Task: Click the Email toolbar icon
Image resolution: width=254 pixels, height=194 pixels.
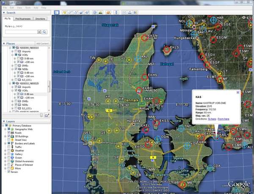Action: [124, 12]
